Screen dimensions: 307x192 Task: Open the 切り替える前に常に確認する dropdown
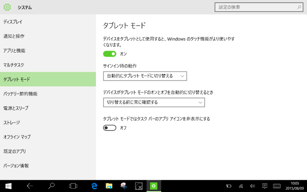(x=154, y=103)
